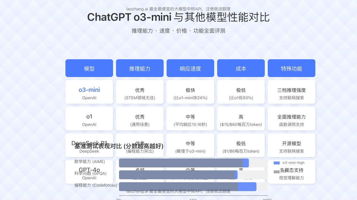Click the 成本 column header

click(x=241, y=68)
